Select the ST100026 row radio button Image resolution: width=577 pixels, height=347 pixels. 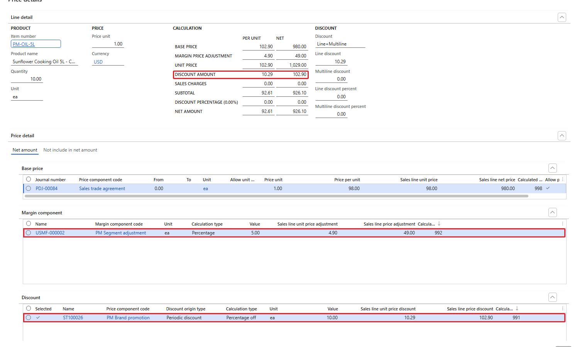[29, 318]
